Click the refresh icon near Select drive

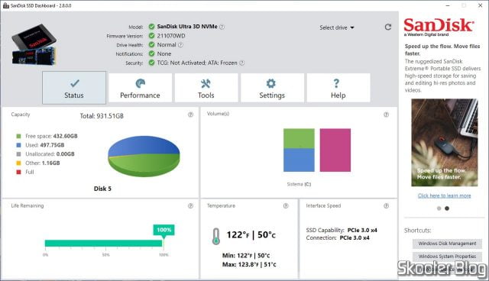point(387,27)
